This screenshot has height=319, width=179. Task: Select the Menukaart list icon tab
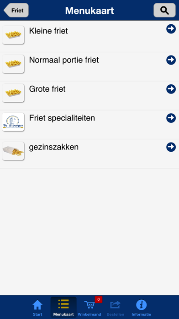tap(63, 308)
